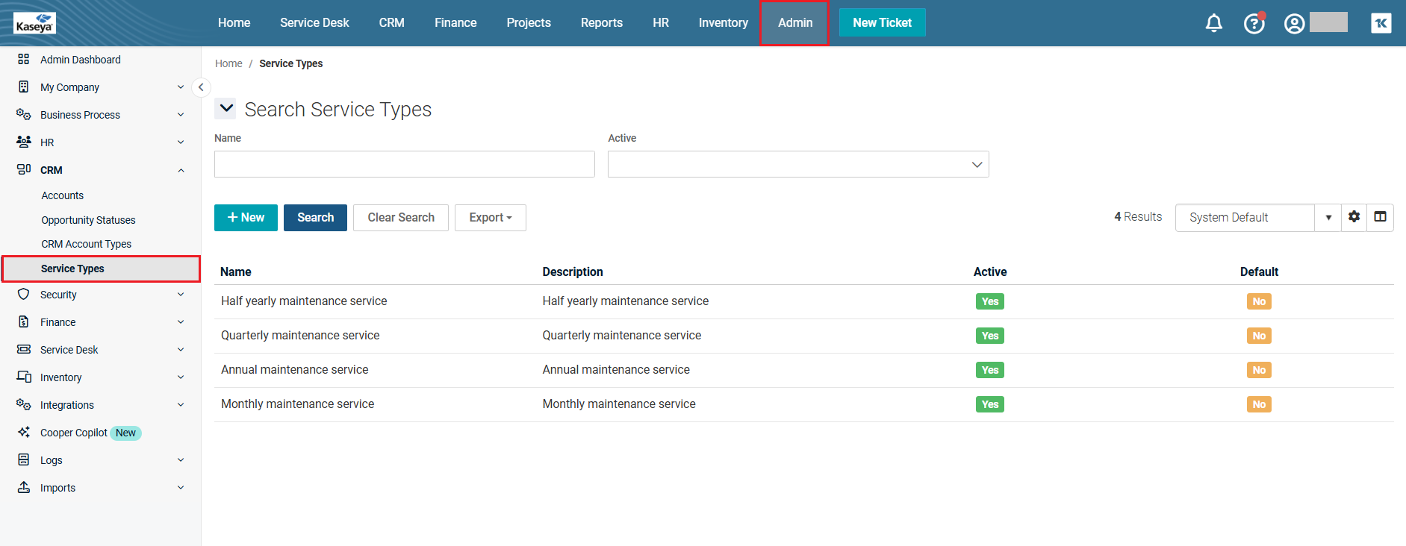The width and height of the screenshot is (1406, 546).
Task: Open the Cooper Copilot sparkle item
Action: point(74,433)
